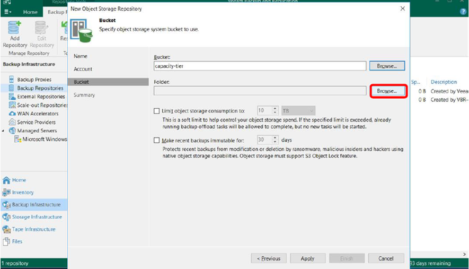Select Service Providers tree label
Viewport: 469px width, 269px height.
pyautogui.click(x=36, y=122)
